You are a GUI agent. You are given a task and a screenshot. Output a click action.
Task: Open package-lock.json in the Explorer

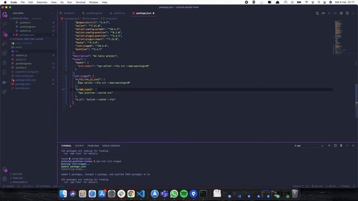(25, 80)
